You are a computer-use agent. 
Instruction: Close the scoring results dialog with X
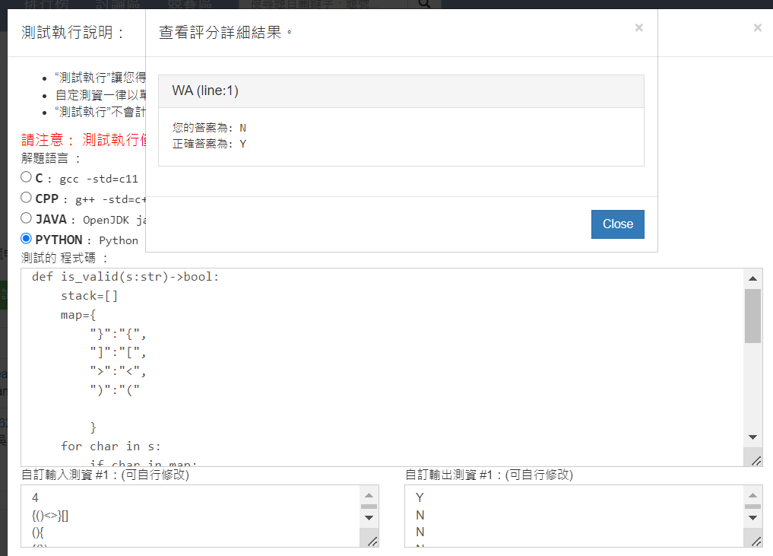click(638, 28)
